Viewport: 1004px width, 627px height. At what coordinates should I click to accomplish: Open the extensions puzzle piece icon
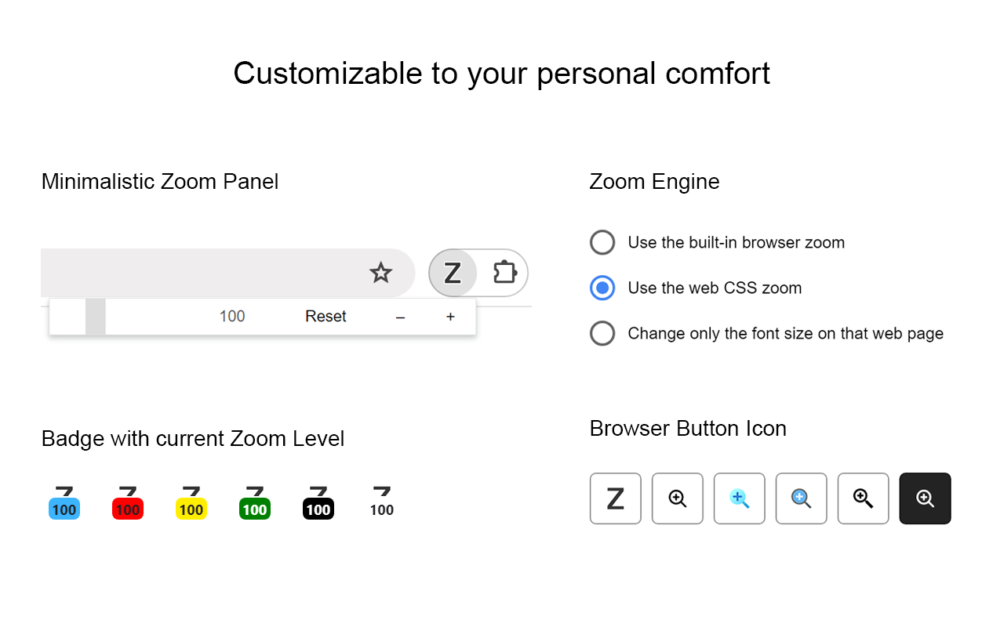504,273
